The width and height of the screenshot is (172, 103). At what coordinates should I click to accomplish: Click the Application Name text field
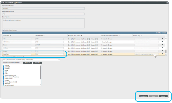coord(43,8)
